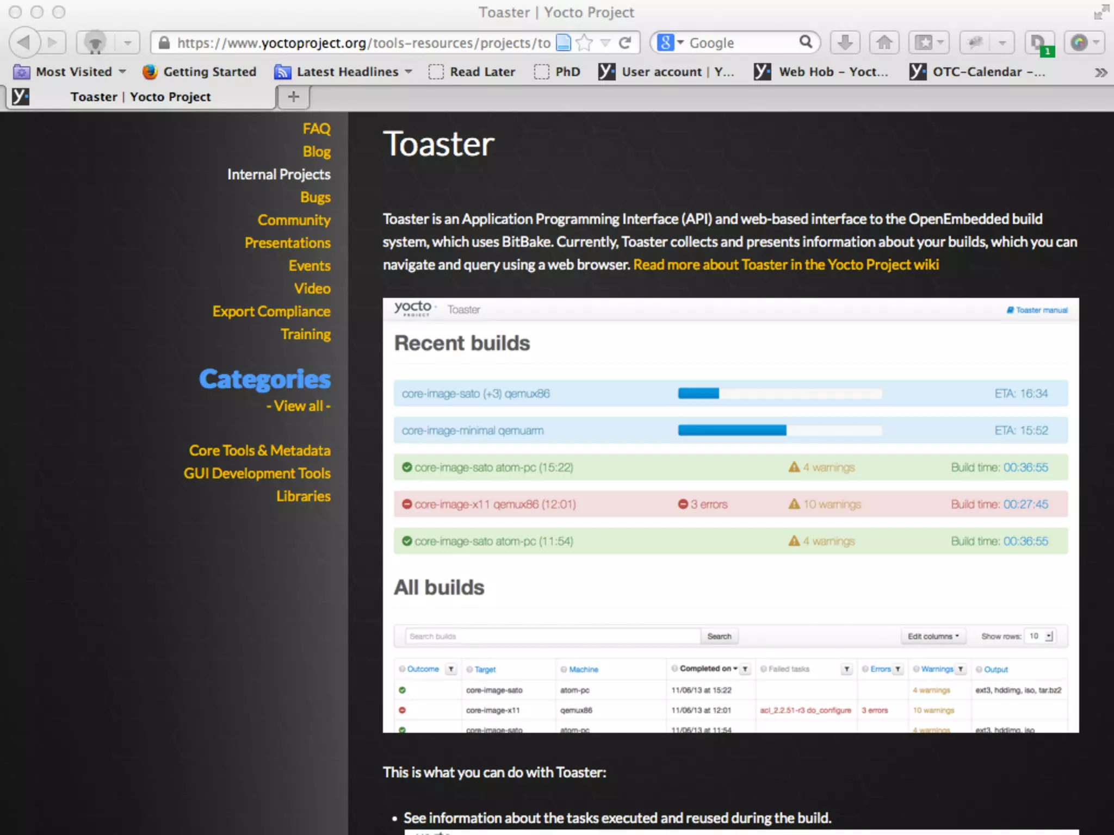Click the Google search magnifier icon
Viewport: 1114px width, 835px height.
click(806, 42)
